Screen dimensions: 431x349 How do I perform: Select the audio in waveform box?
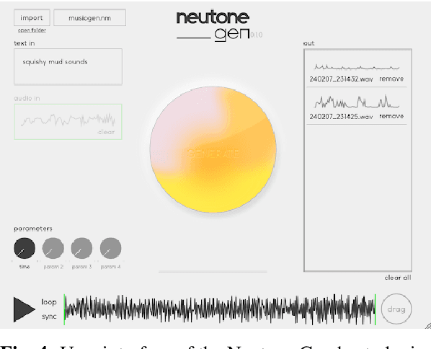pyautogui.click(x=68, y=122)
